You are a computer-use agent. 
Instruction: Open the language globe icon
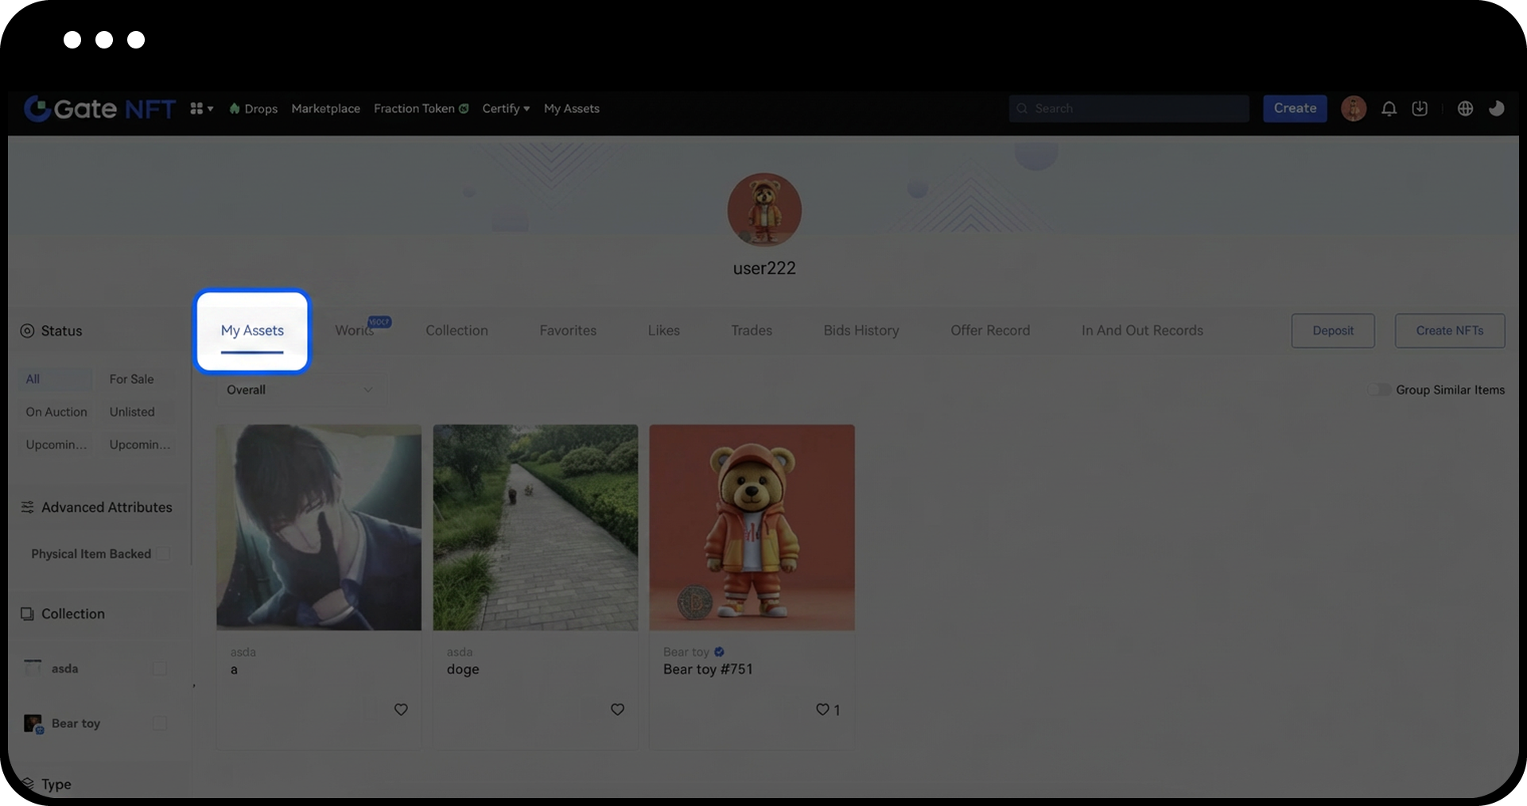[1465, 109]
